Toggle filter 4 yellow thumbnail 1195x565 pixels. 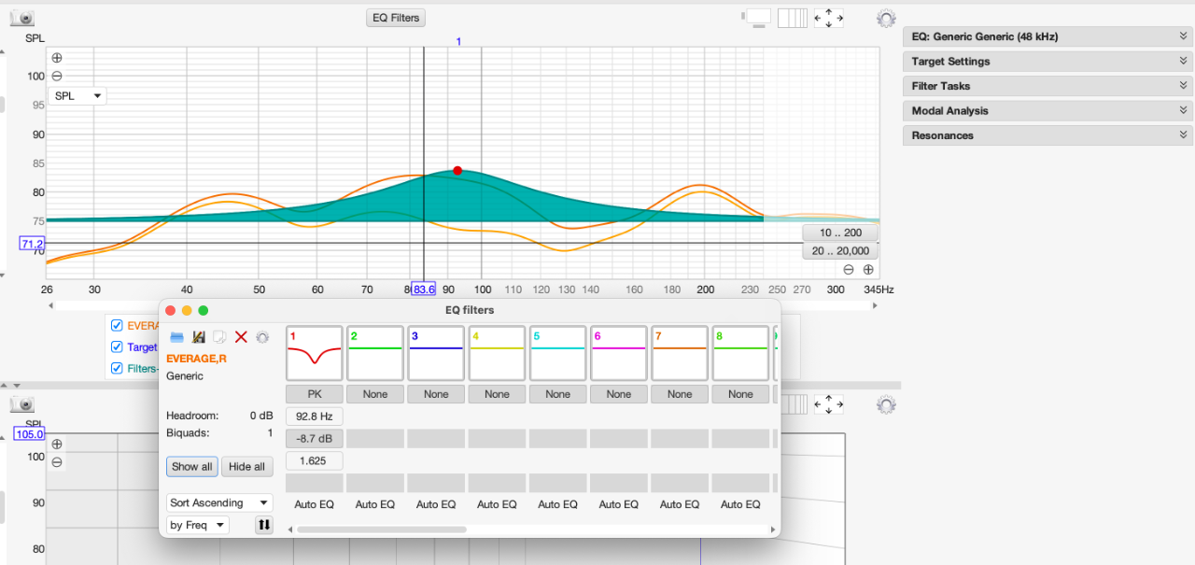tap(497, 353)
